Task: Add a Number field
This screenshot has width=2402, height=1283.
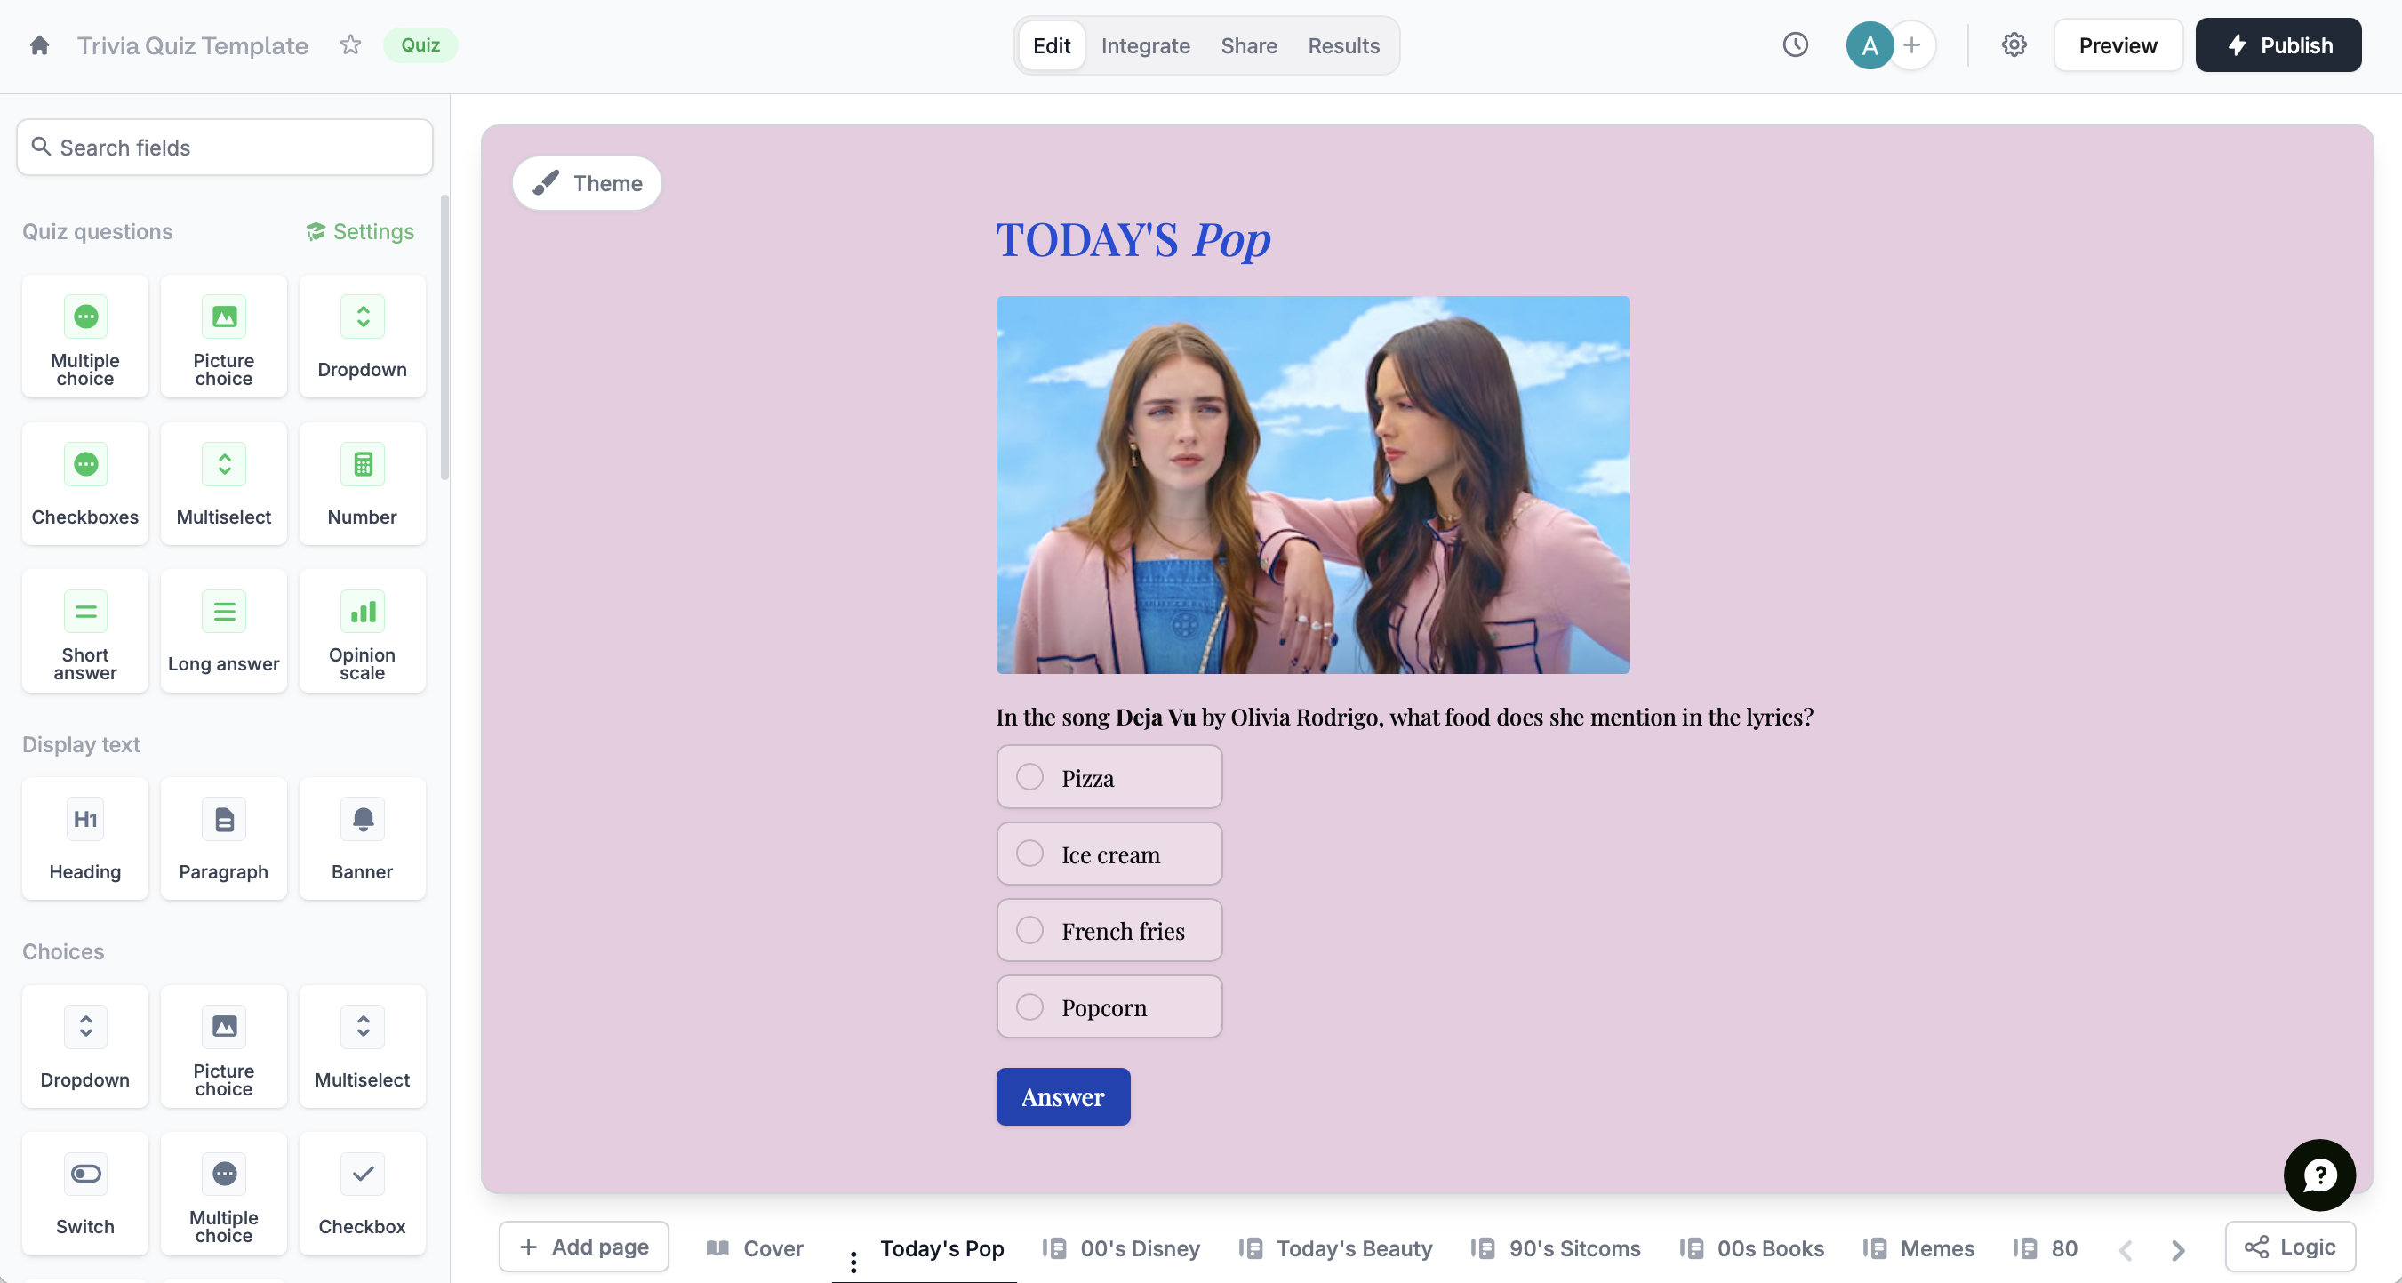Action: [363, 484]
